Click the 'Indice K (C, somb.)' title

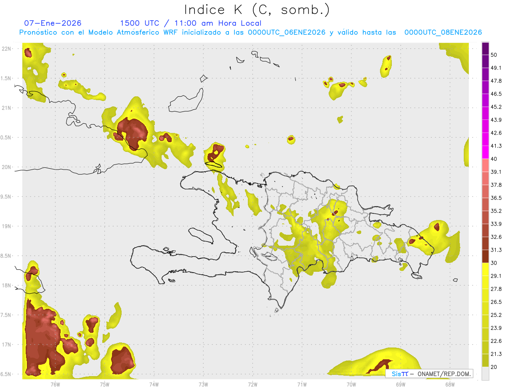click(257, 10)
